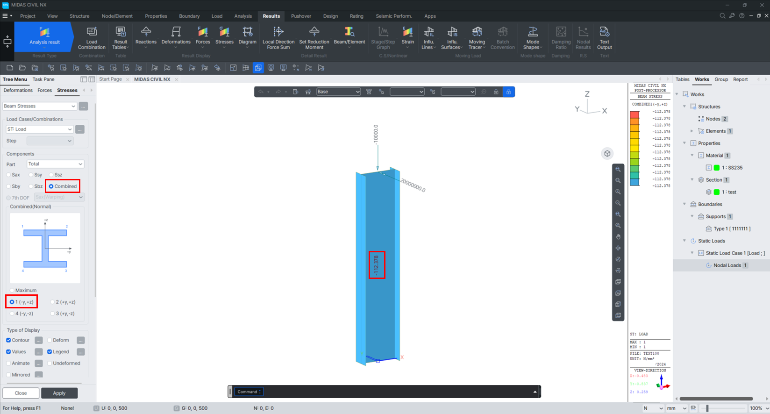Open the Mode Shapes tool
The image size is (770, 414).
click(x=533, y=38)
